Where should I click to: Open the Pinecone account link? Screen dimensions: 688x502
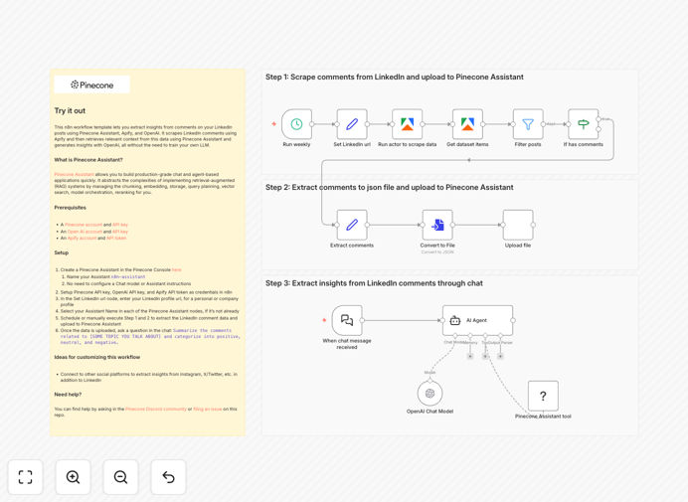(84, 225)
